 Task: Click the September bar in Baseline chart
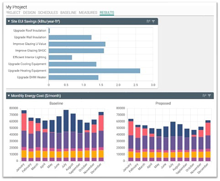tap(80, 141)
